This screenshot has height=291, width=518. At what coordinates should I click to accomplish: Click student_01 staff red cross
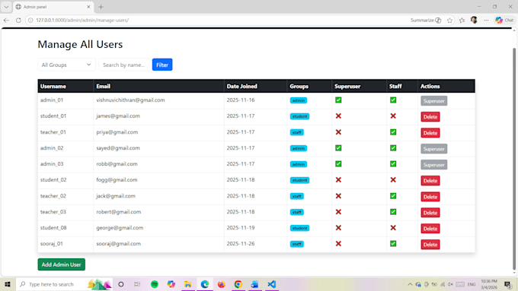point(393,116)
